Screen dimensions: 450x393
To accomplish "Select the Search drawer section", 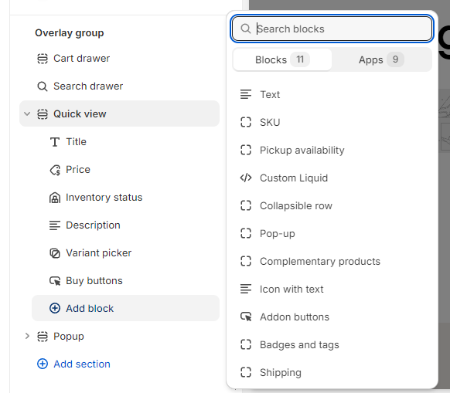I will (119, 86).
